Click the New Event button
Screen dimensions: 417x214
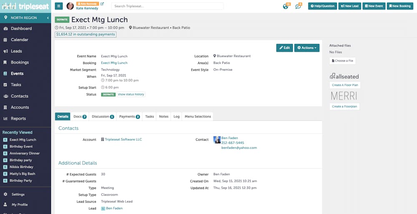[374, 6]
